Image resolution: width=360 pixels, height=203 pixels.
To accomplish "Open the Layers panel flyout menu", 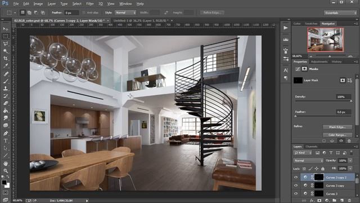I will coord(356,147).
